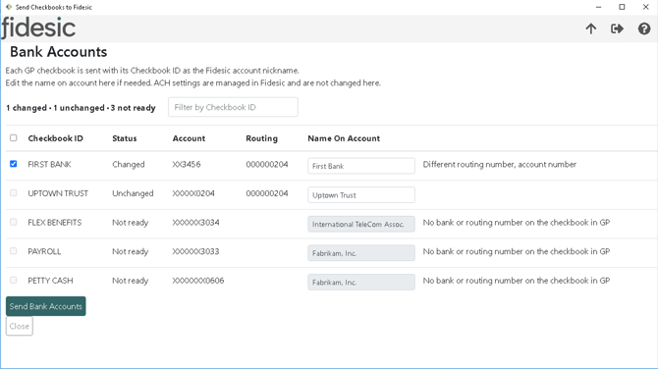658x369 pixels.
Task: Select the PAYROLL checkbook ID text
Action: [x=44, y=251]
